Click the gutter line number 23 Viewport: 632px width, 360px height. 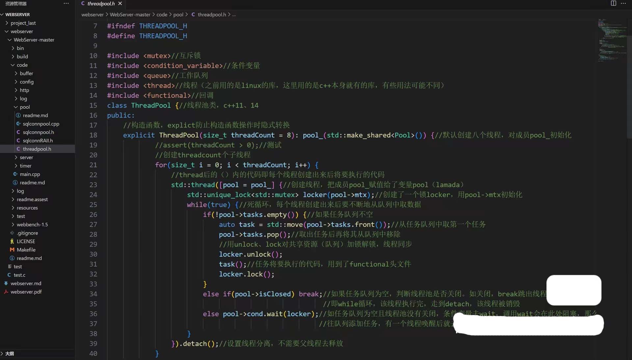click(x=93, y=185)
